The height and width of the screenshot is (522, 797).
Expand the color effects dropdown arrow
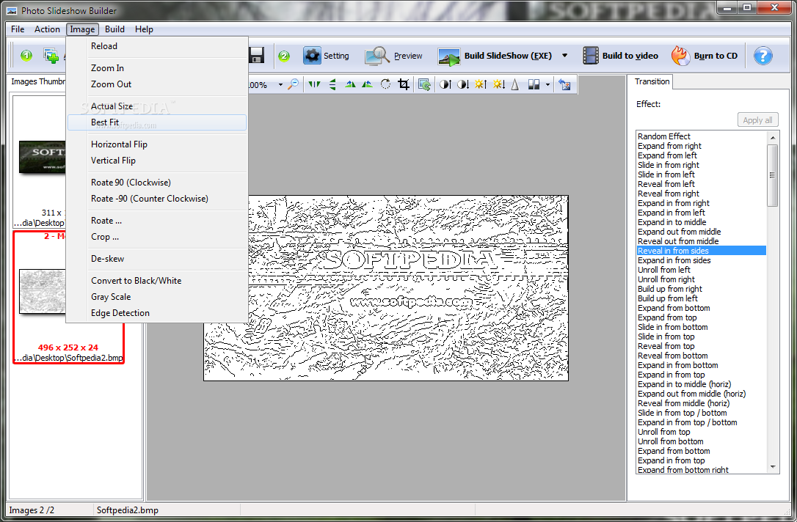click(547, 85)
